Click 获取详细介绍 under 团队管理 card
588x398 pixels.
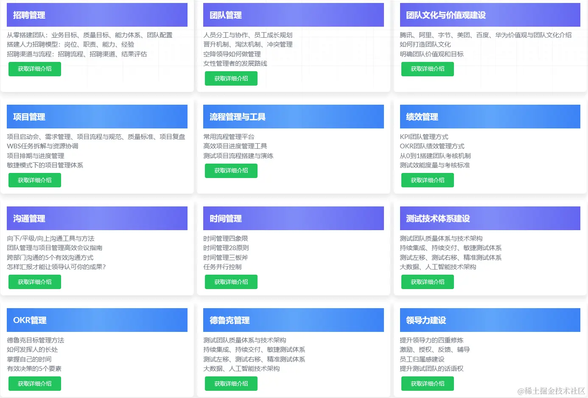(x=231, y=78)
